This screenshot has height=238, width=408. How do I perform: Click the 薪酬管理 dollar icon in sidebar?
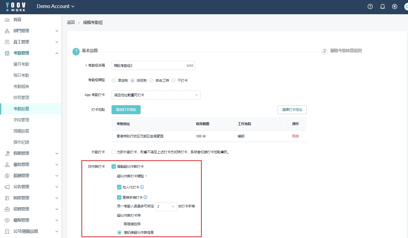pos(7,176)
